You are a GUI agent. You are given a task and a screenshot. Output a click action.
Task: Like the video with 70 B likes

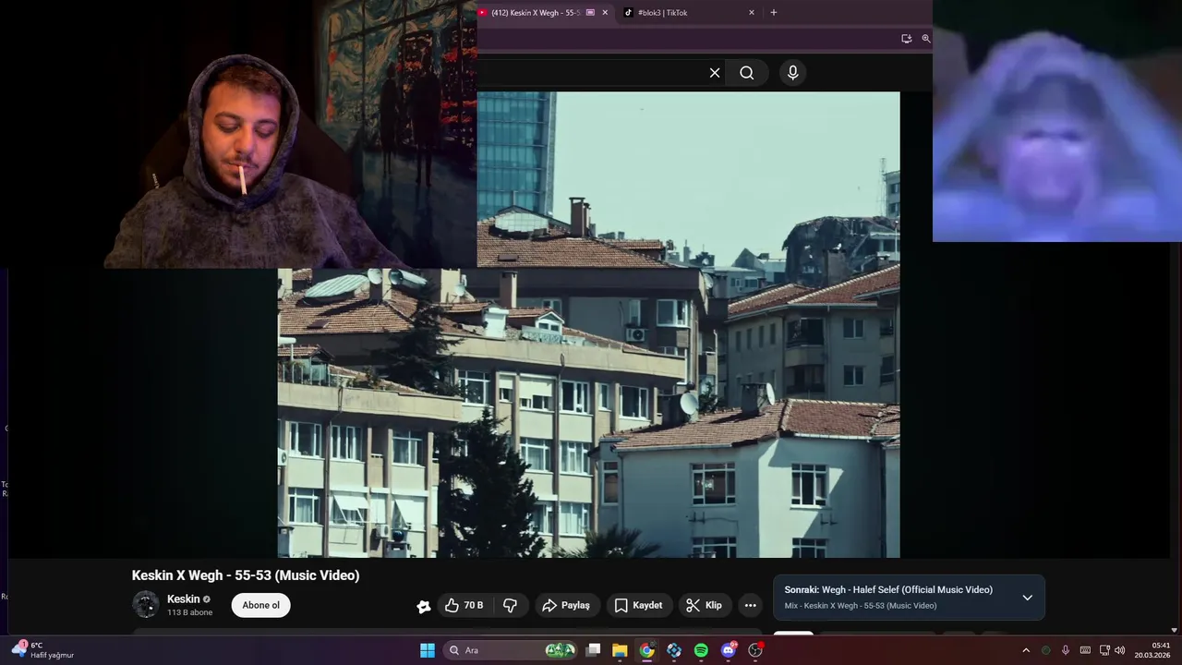click(x=464, y=605)
